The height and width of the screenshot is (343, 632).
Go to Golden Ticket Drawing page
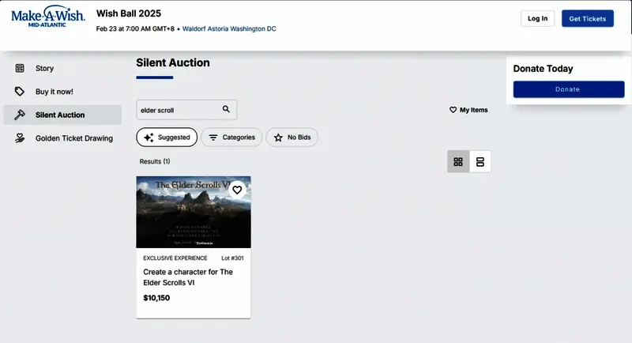tap(73, 138)
